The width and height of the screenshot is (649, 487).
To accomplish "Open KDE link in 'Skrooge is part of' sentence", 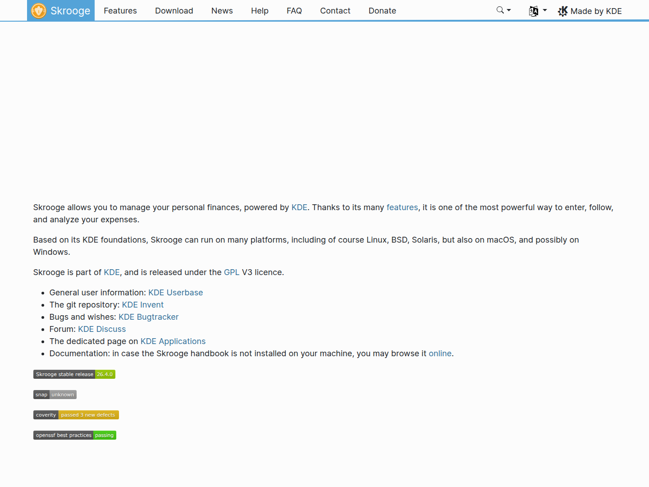I will [112, 272].
